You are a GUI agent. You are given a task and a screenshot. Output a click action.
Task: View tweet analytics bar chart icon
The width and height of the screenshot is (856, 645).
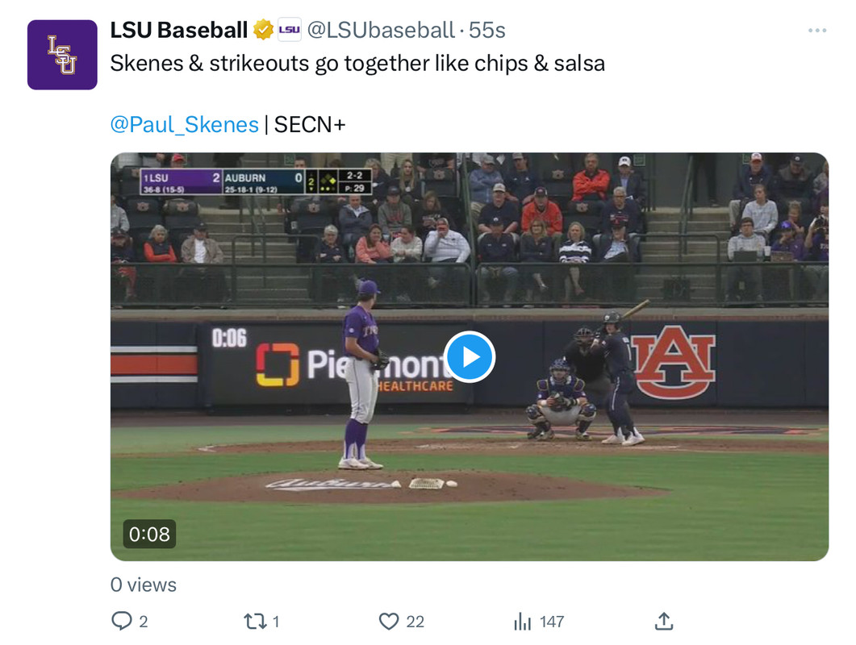pyautogui.click(x=523, y=621)
